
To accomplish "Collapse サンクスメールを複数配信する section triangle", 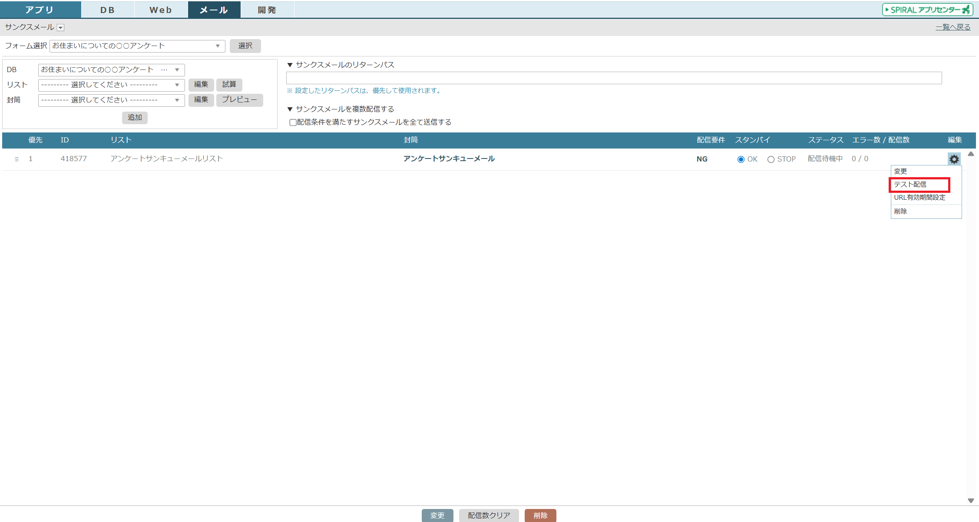I will 290,109.
